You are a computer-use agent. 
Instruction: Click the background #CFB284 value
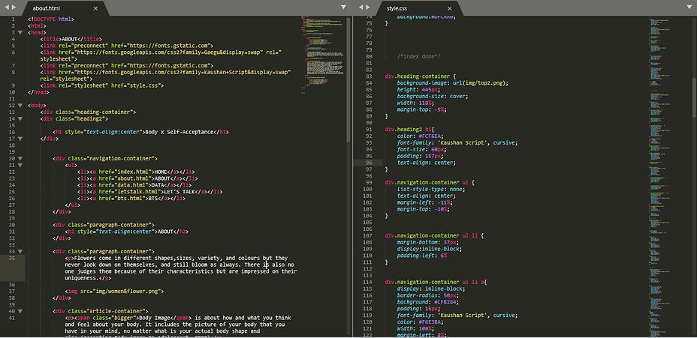[447, 302]
